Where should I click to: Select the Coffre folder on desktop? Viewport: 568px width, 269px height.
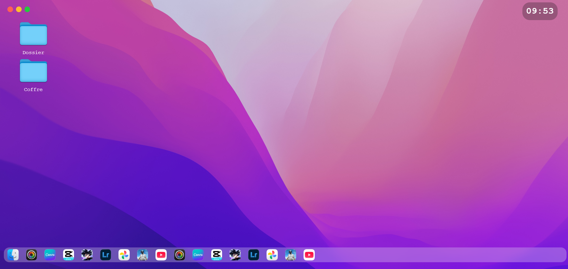[x=33, y=71]
